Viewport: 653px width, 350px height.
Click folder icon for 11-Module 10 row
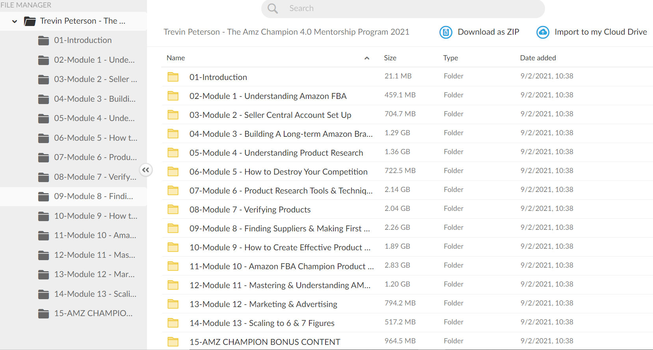click(173, 266)
